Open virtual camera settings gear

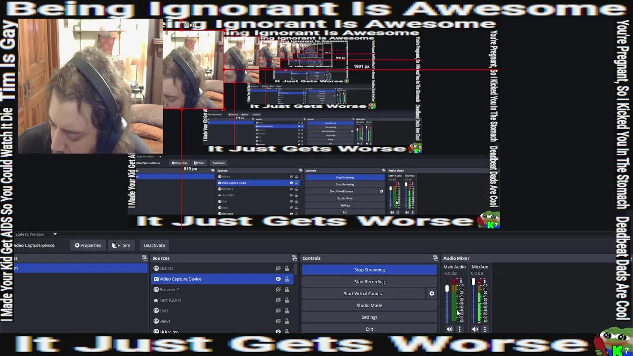click(x=432, y=294)
